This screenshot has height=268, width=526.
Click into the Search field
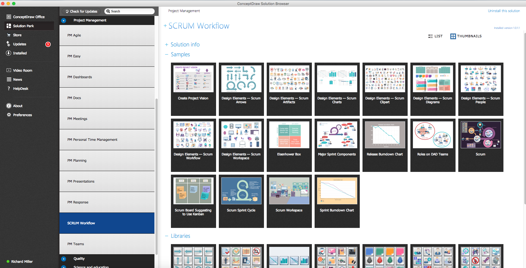[129, 11]
